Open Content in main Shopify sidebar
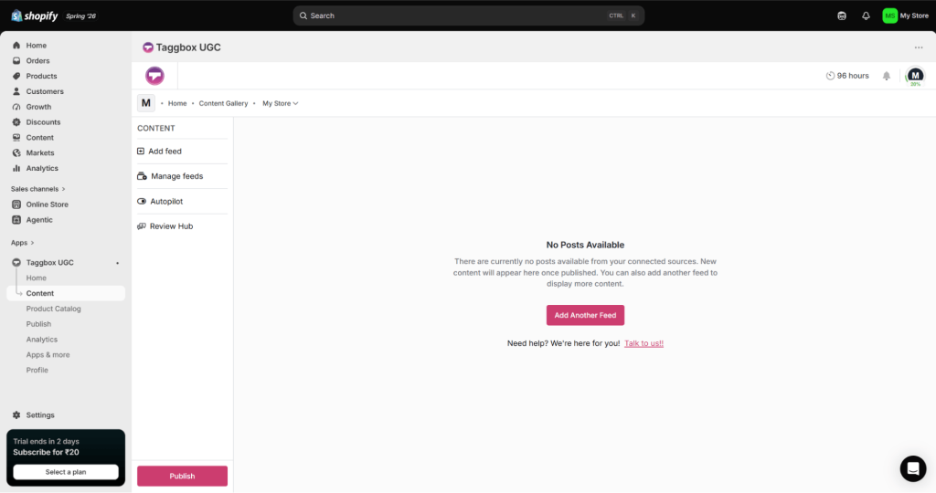 (x=39, y=138)
